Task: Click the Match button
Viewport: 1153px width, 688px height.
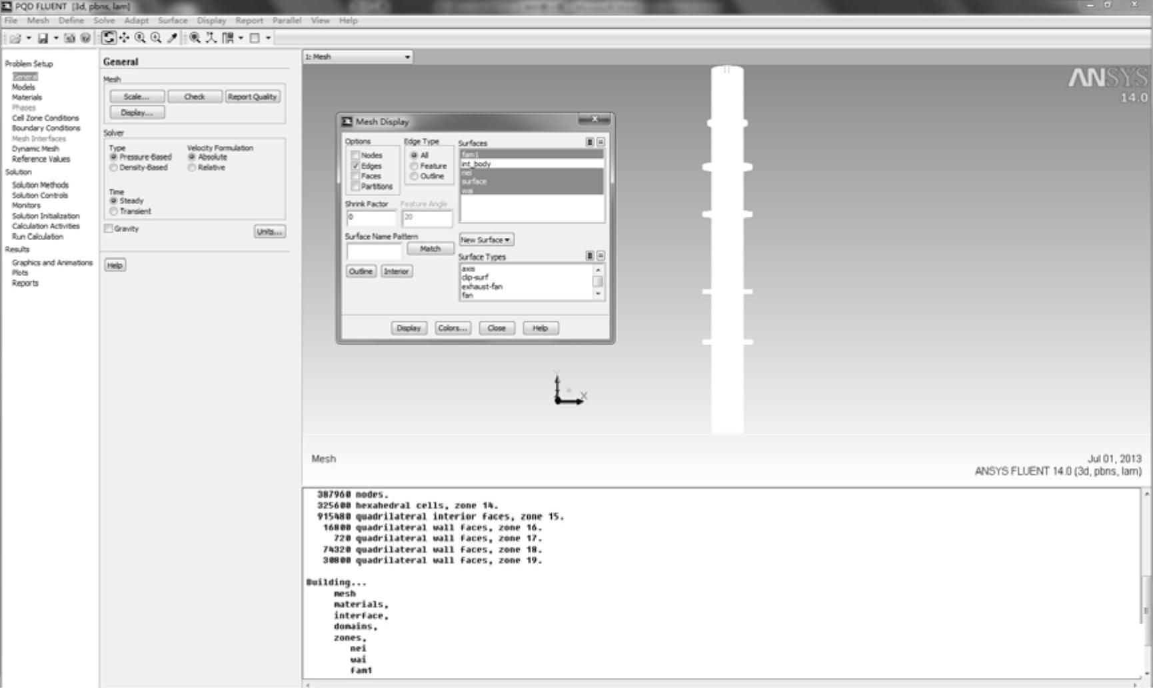Action: coord(431,249)
